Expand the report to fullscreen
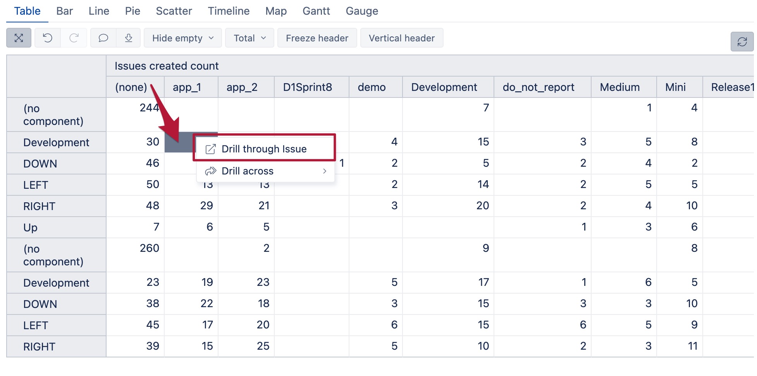Image resolution: width=757 pixels, height=376 pixels. tap(19, 38)
